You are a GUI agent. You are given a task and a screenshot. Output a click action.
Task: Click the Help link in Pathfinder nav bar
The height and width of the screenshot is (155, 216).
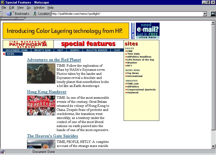coord(60,50)
